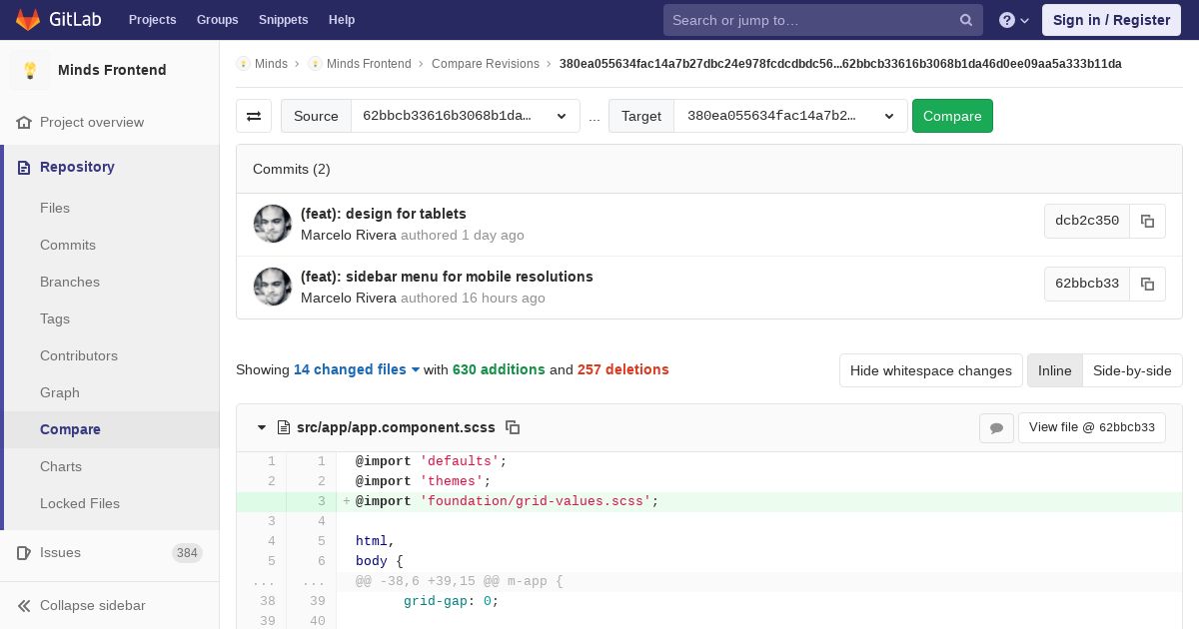Copy app.component.scss file path
The image size is (1199, 629).
pyautogui.click(x=513, y=427)
